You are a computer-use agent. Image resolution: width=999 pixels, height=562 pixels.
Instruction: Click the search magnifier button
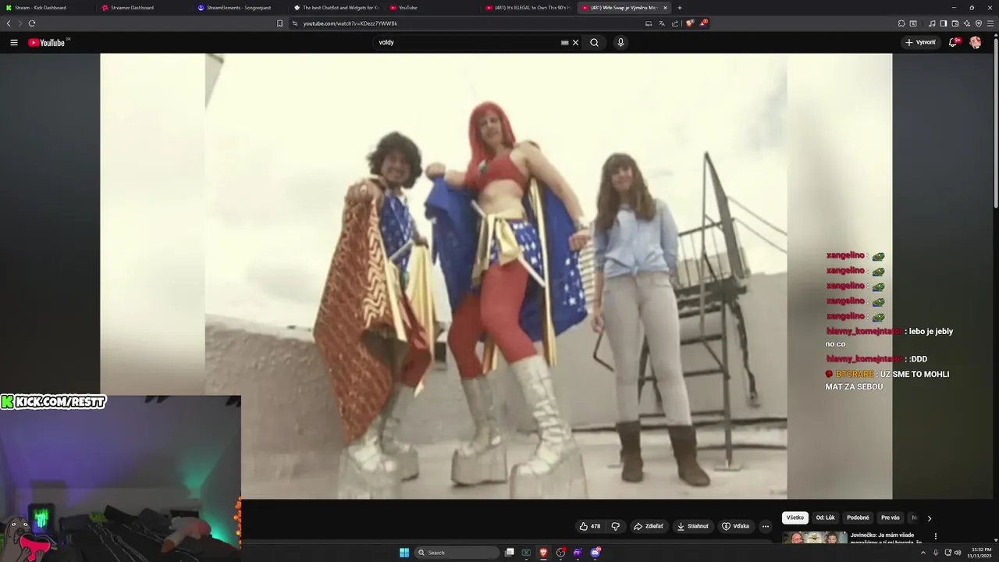coord(594,42)
